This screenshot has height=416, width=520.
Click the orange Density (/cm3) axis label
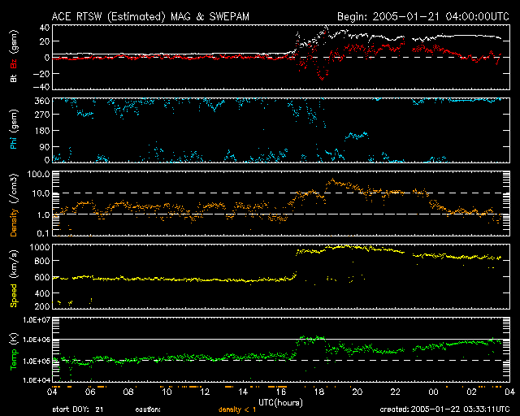coord(13,205)
